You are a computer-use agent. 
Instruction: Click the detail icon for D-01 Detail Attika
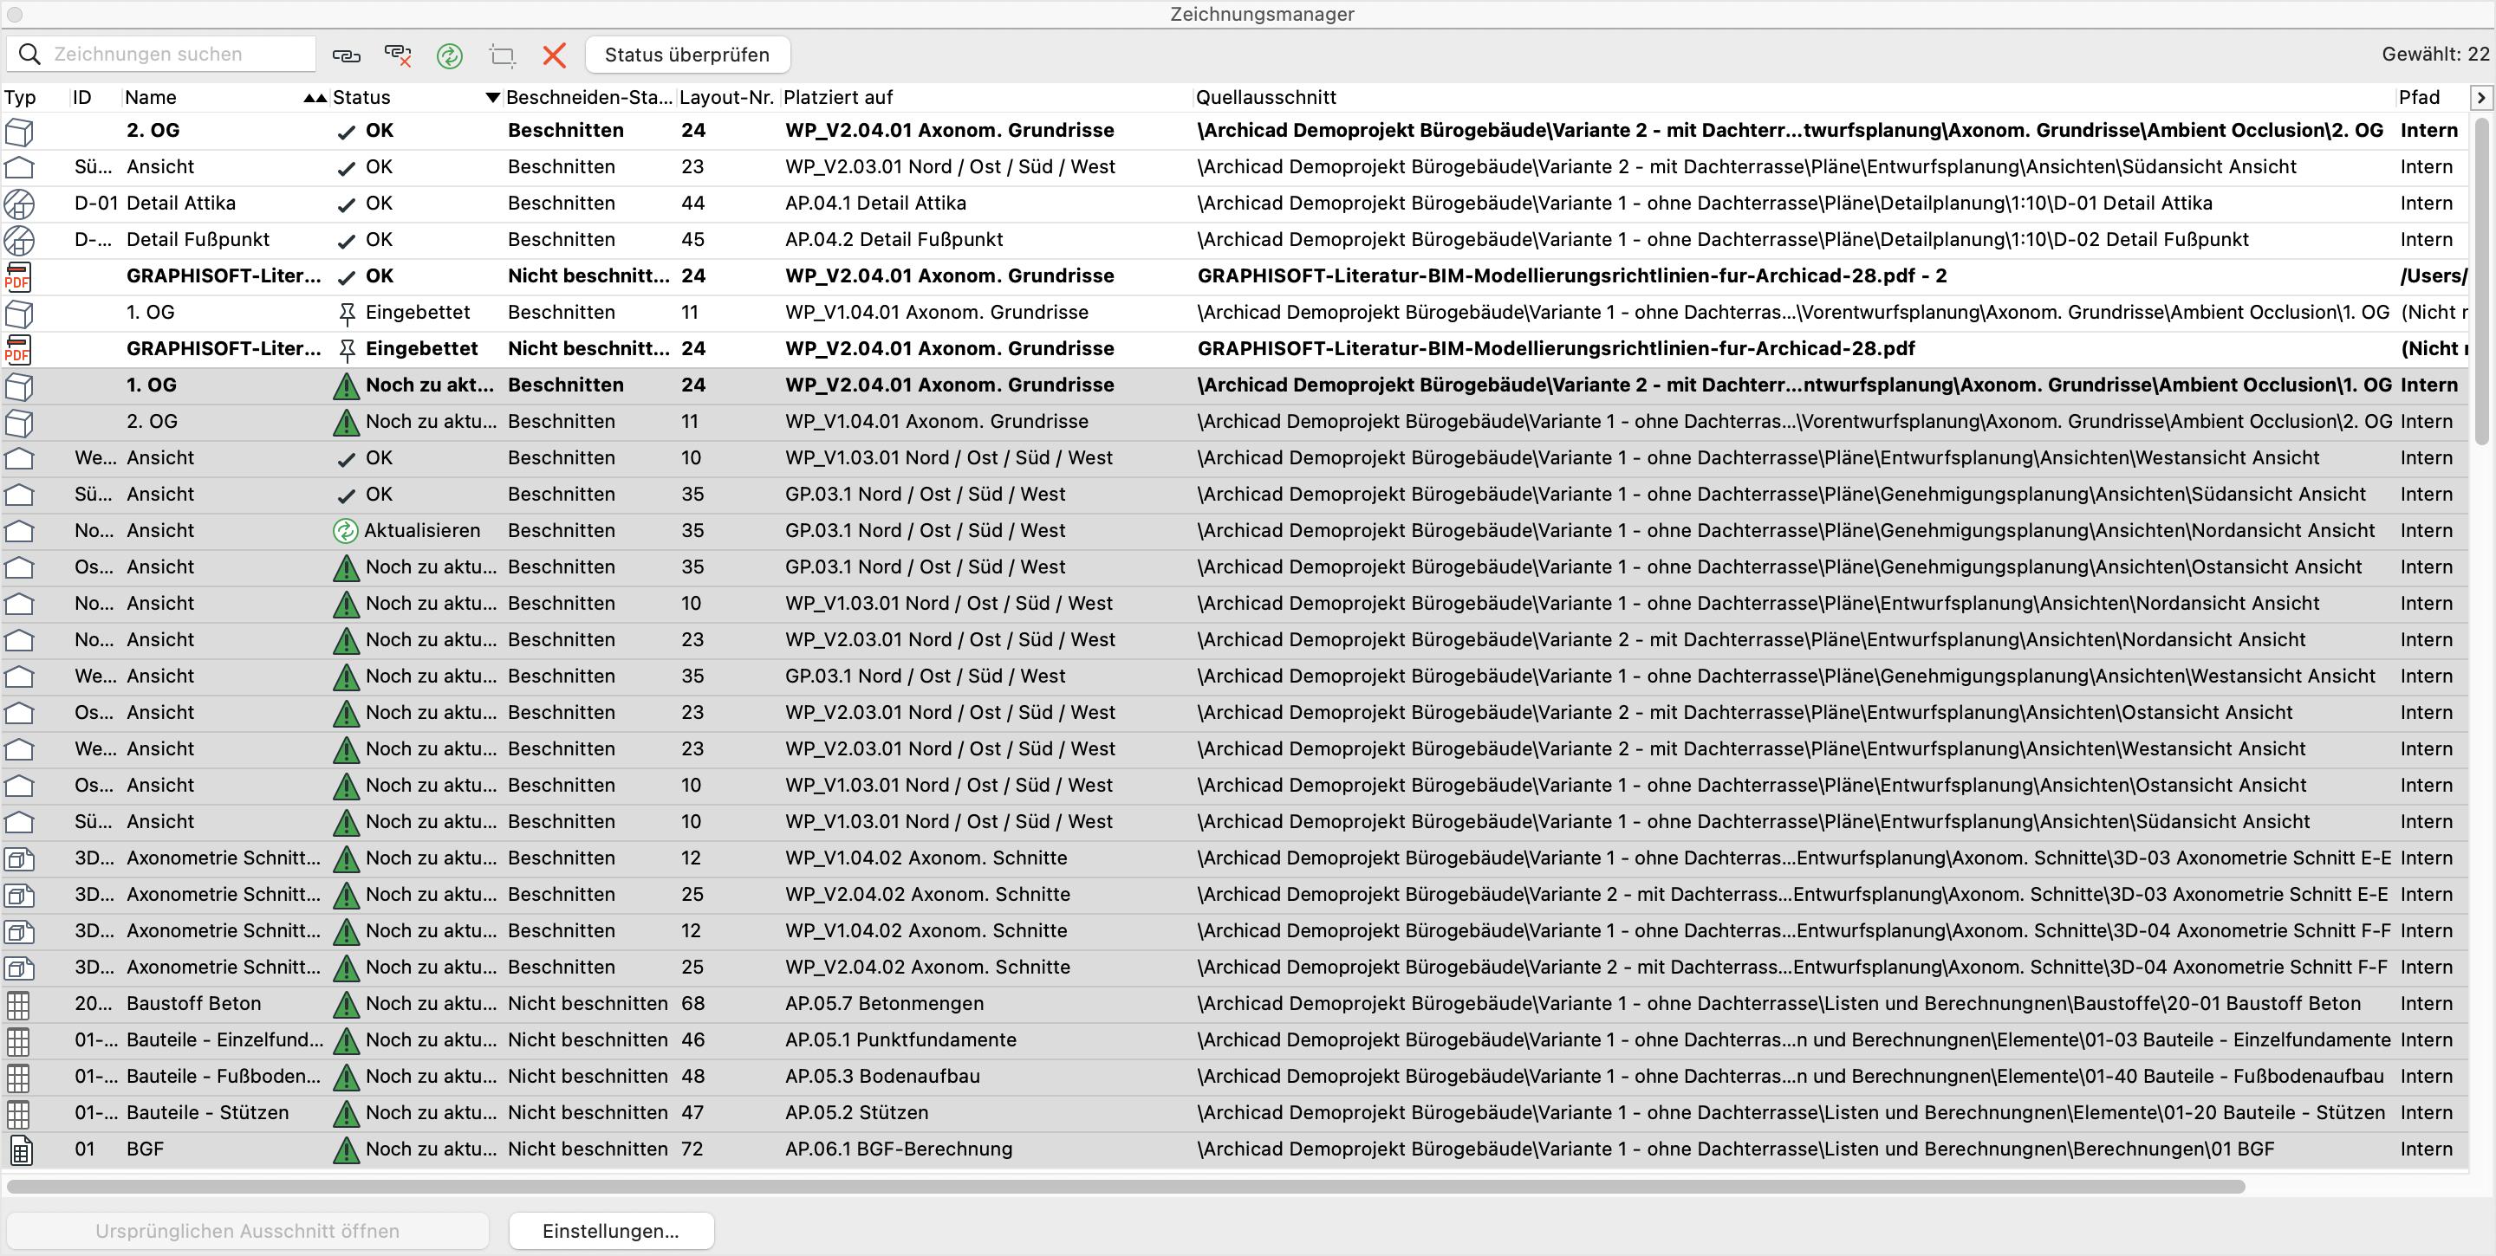click(x=19, y=204)
